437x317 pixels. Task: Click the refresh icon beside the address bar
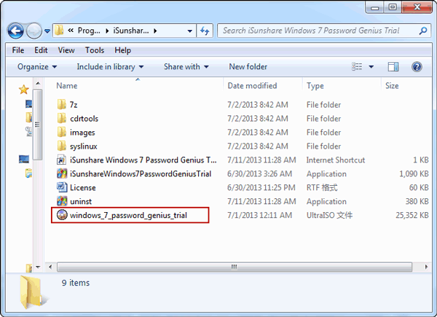click(x=205, y=31)
